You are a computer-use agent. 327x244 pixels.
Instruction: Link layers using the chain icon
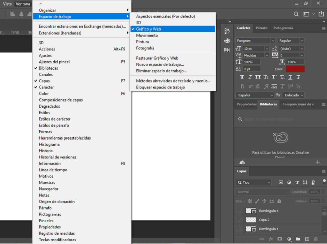[262, 239]
